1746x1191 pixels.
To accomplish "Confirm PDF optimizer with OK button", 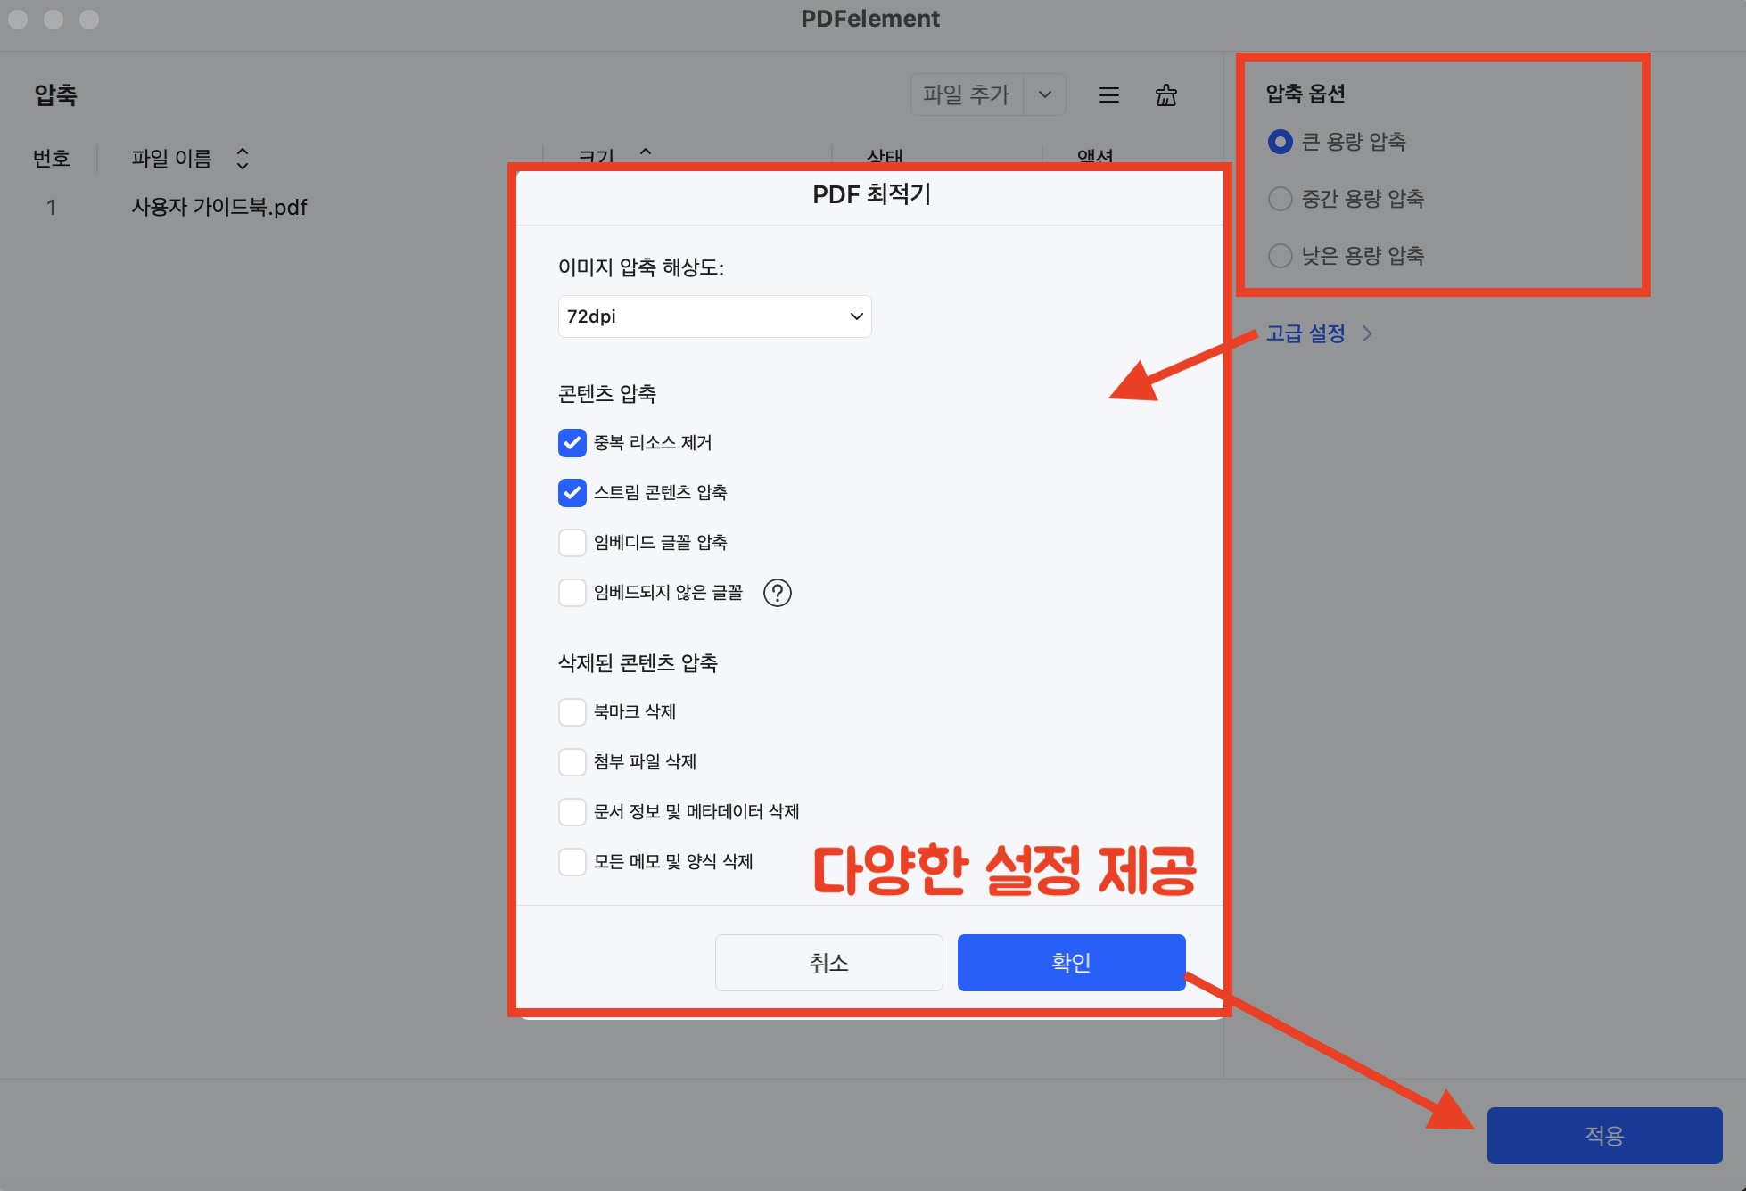I will (x=1071, y=963).
